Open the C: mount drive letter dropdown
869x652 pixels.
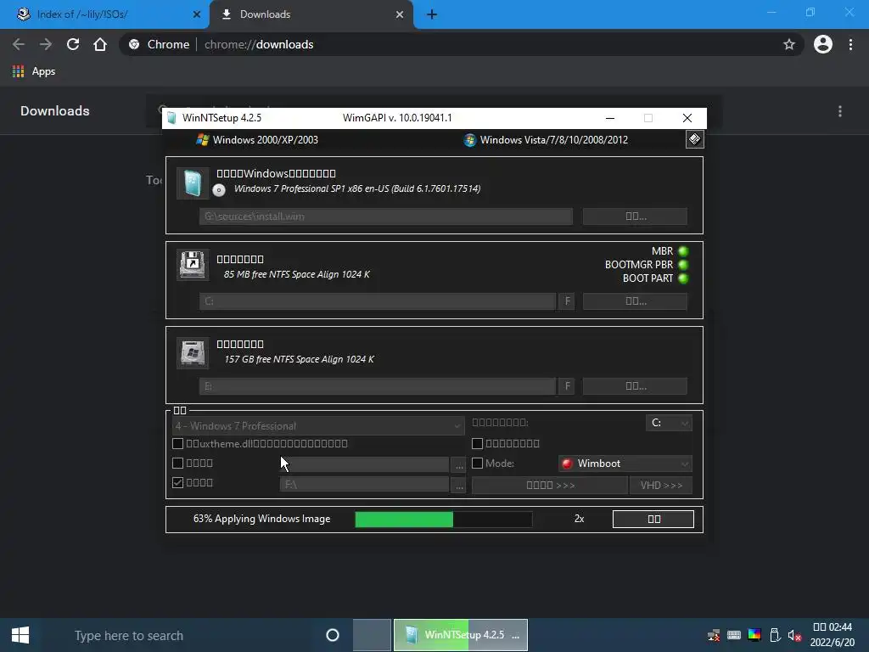pyautogui.click(x=669, y=423)
